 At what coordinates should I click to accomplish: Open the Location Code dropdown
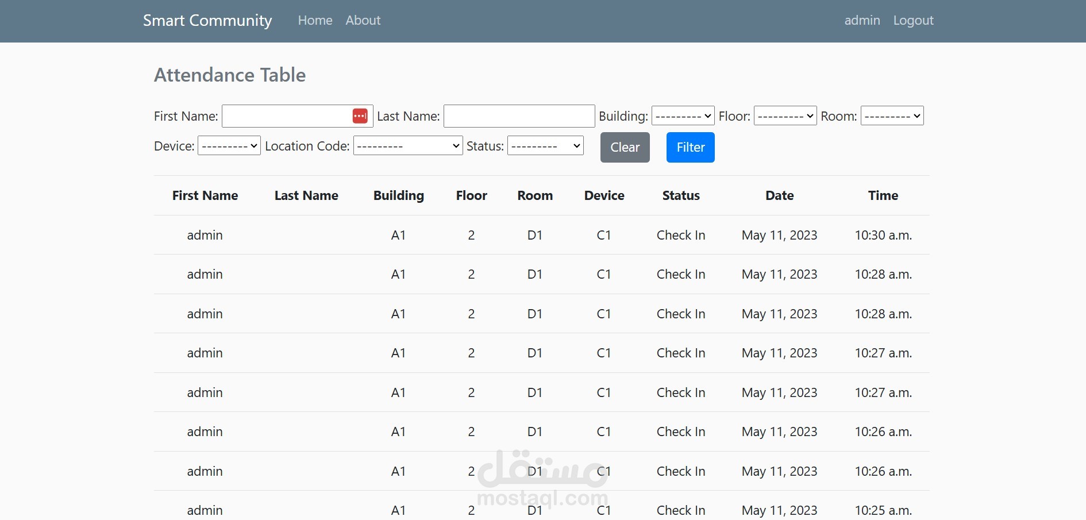[x=408, y=146]
